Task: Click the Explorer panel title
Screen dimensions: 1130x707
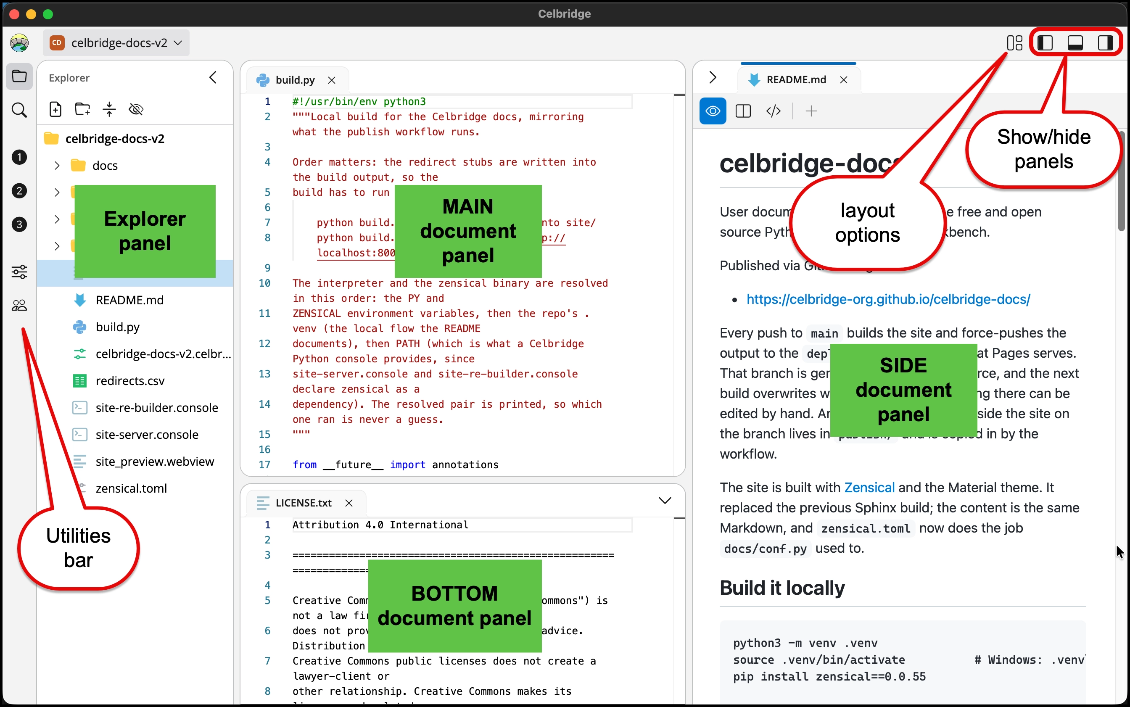Action: click(69, 78)
